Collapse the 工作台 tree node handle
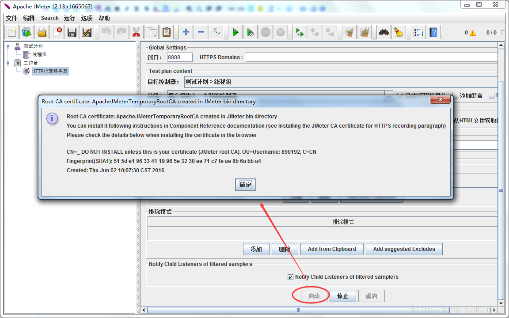 click(8, 63)
